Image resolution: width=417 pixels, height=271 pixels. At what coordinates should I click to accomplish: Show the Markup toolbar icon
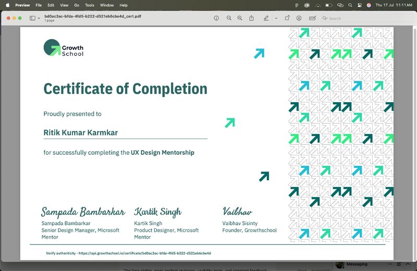coord(299,18)
